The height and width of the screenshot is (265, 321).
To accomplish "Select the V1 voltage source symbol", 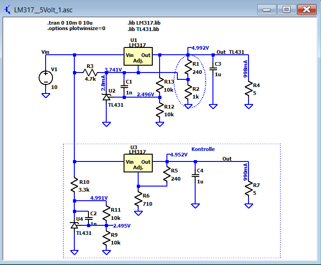I will click(46, 78).
